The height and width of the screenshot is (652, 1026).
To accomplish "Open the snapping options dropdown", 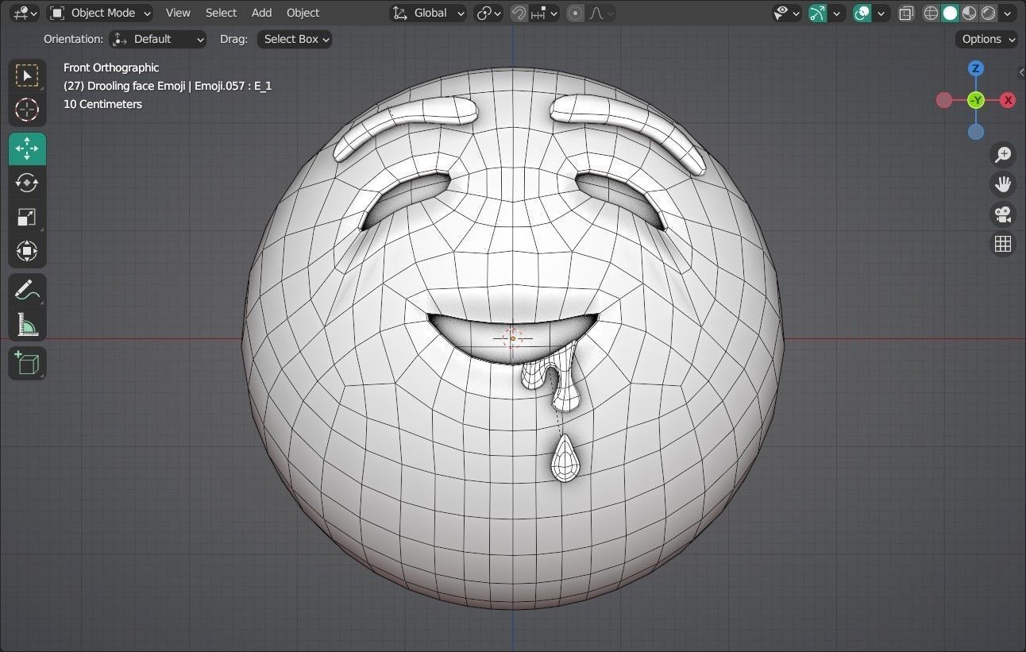I will pyautogui.click(x=545, y=13).
